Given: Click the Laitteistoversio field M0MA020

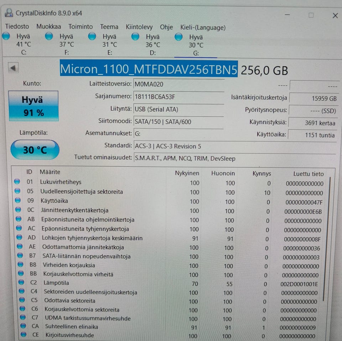Looking at the screenshot, I should 179,84.
